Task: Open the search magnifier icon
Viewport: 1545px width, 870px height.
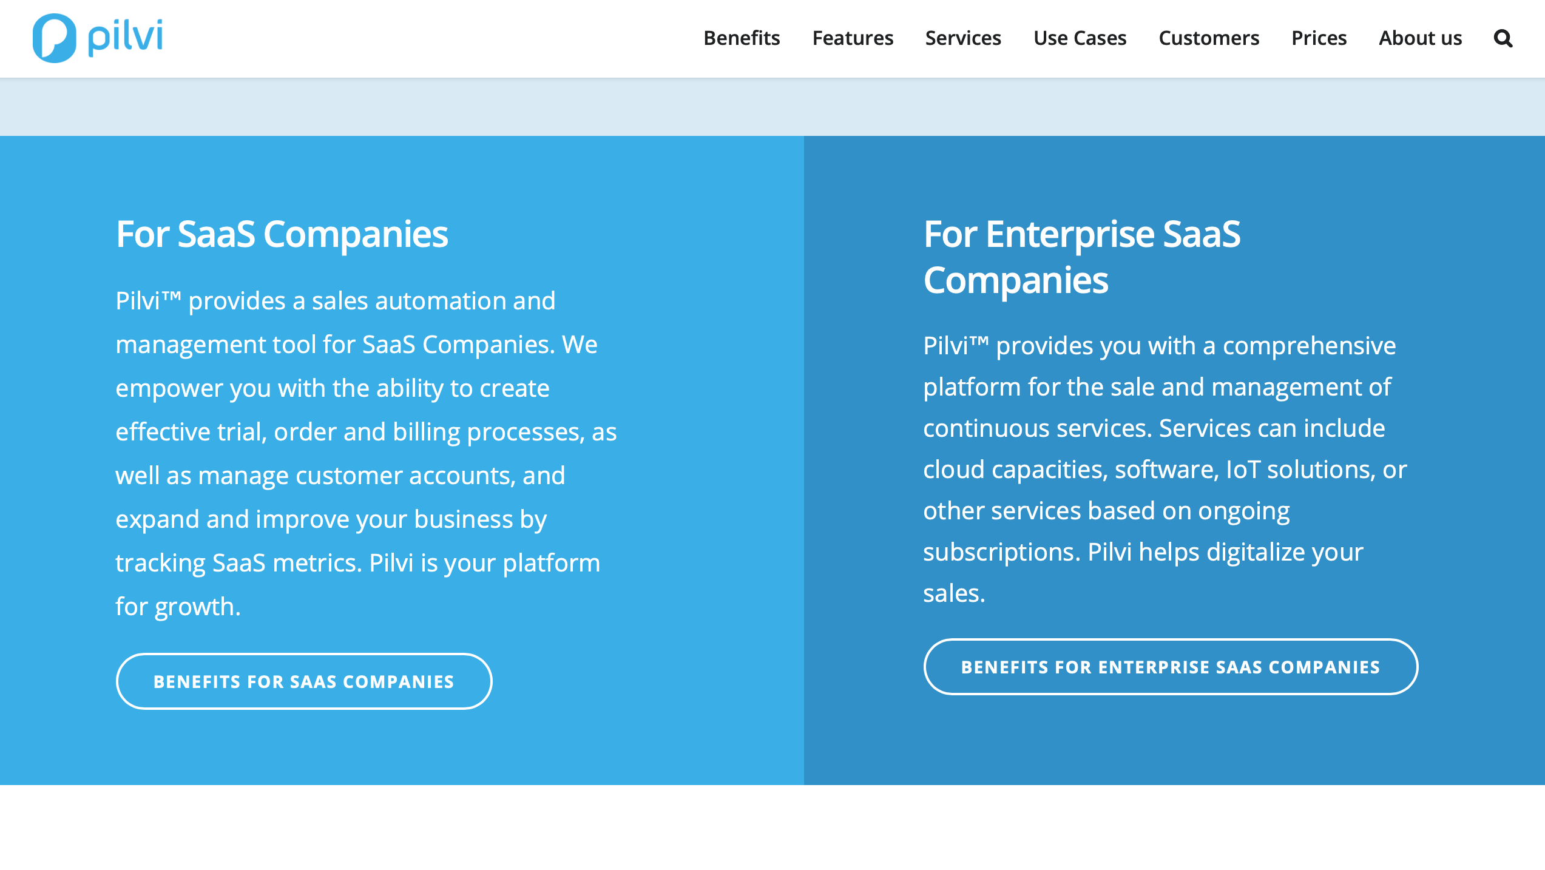Action: [x=1503, y=38]
